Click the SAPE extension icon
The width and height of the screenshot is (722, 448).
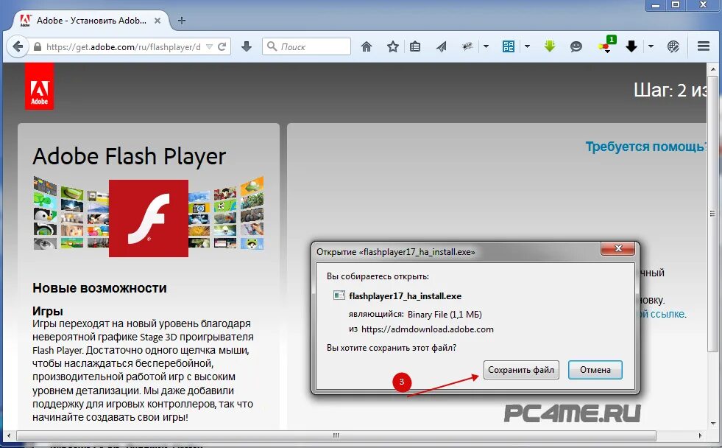click(x=509, y=46)
